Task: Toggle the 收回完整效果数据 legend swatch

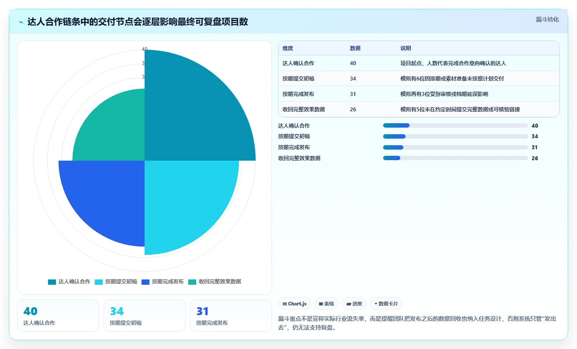Action: pos(192,282)
